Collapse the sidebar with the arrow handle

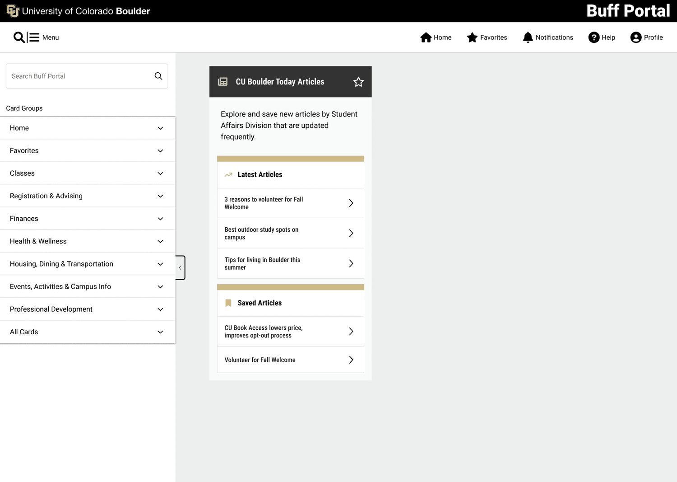[x=180, y=267]
